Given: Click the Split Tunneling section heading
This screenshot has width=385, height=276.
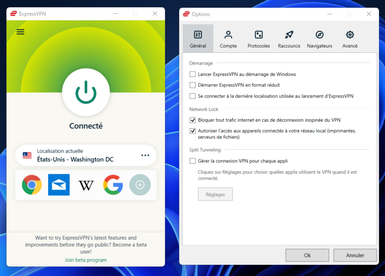Looking at the screenshot, I should 205,150.
